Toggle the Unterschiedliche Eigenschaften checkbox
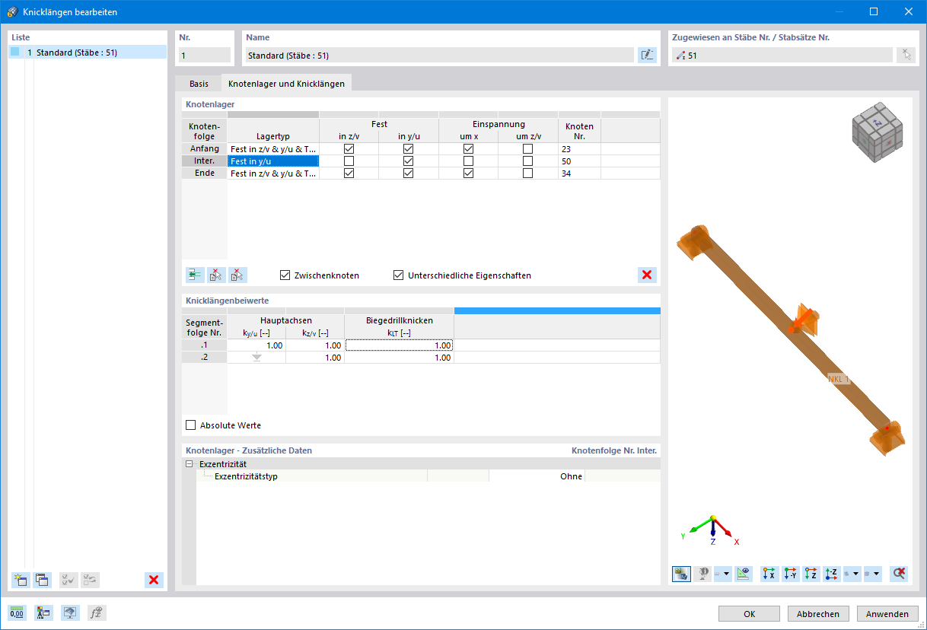This screenshot has height=630, width=927. [398, 275]
